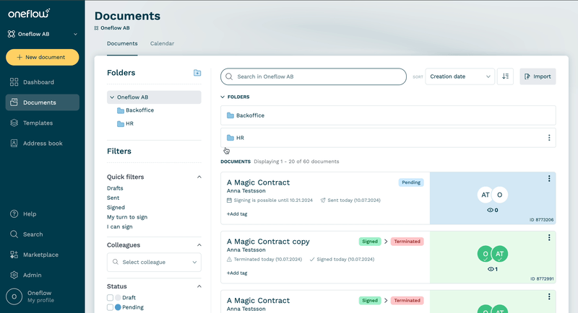Switch to the Documents tab
578x313 pixels.
[x=122, y=43]
